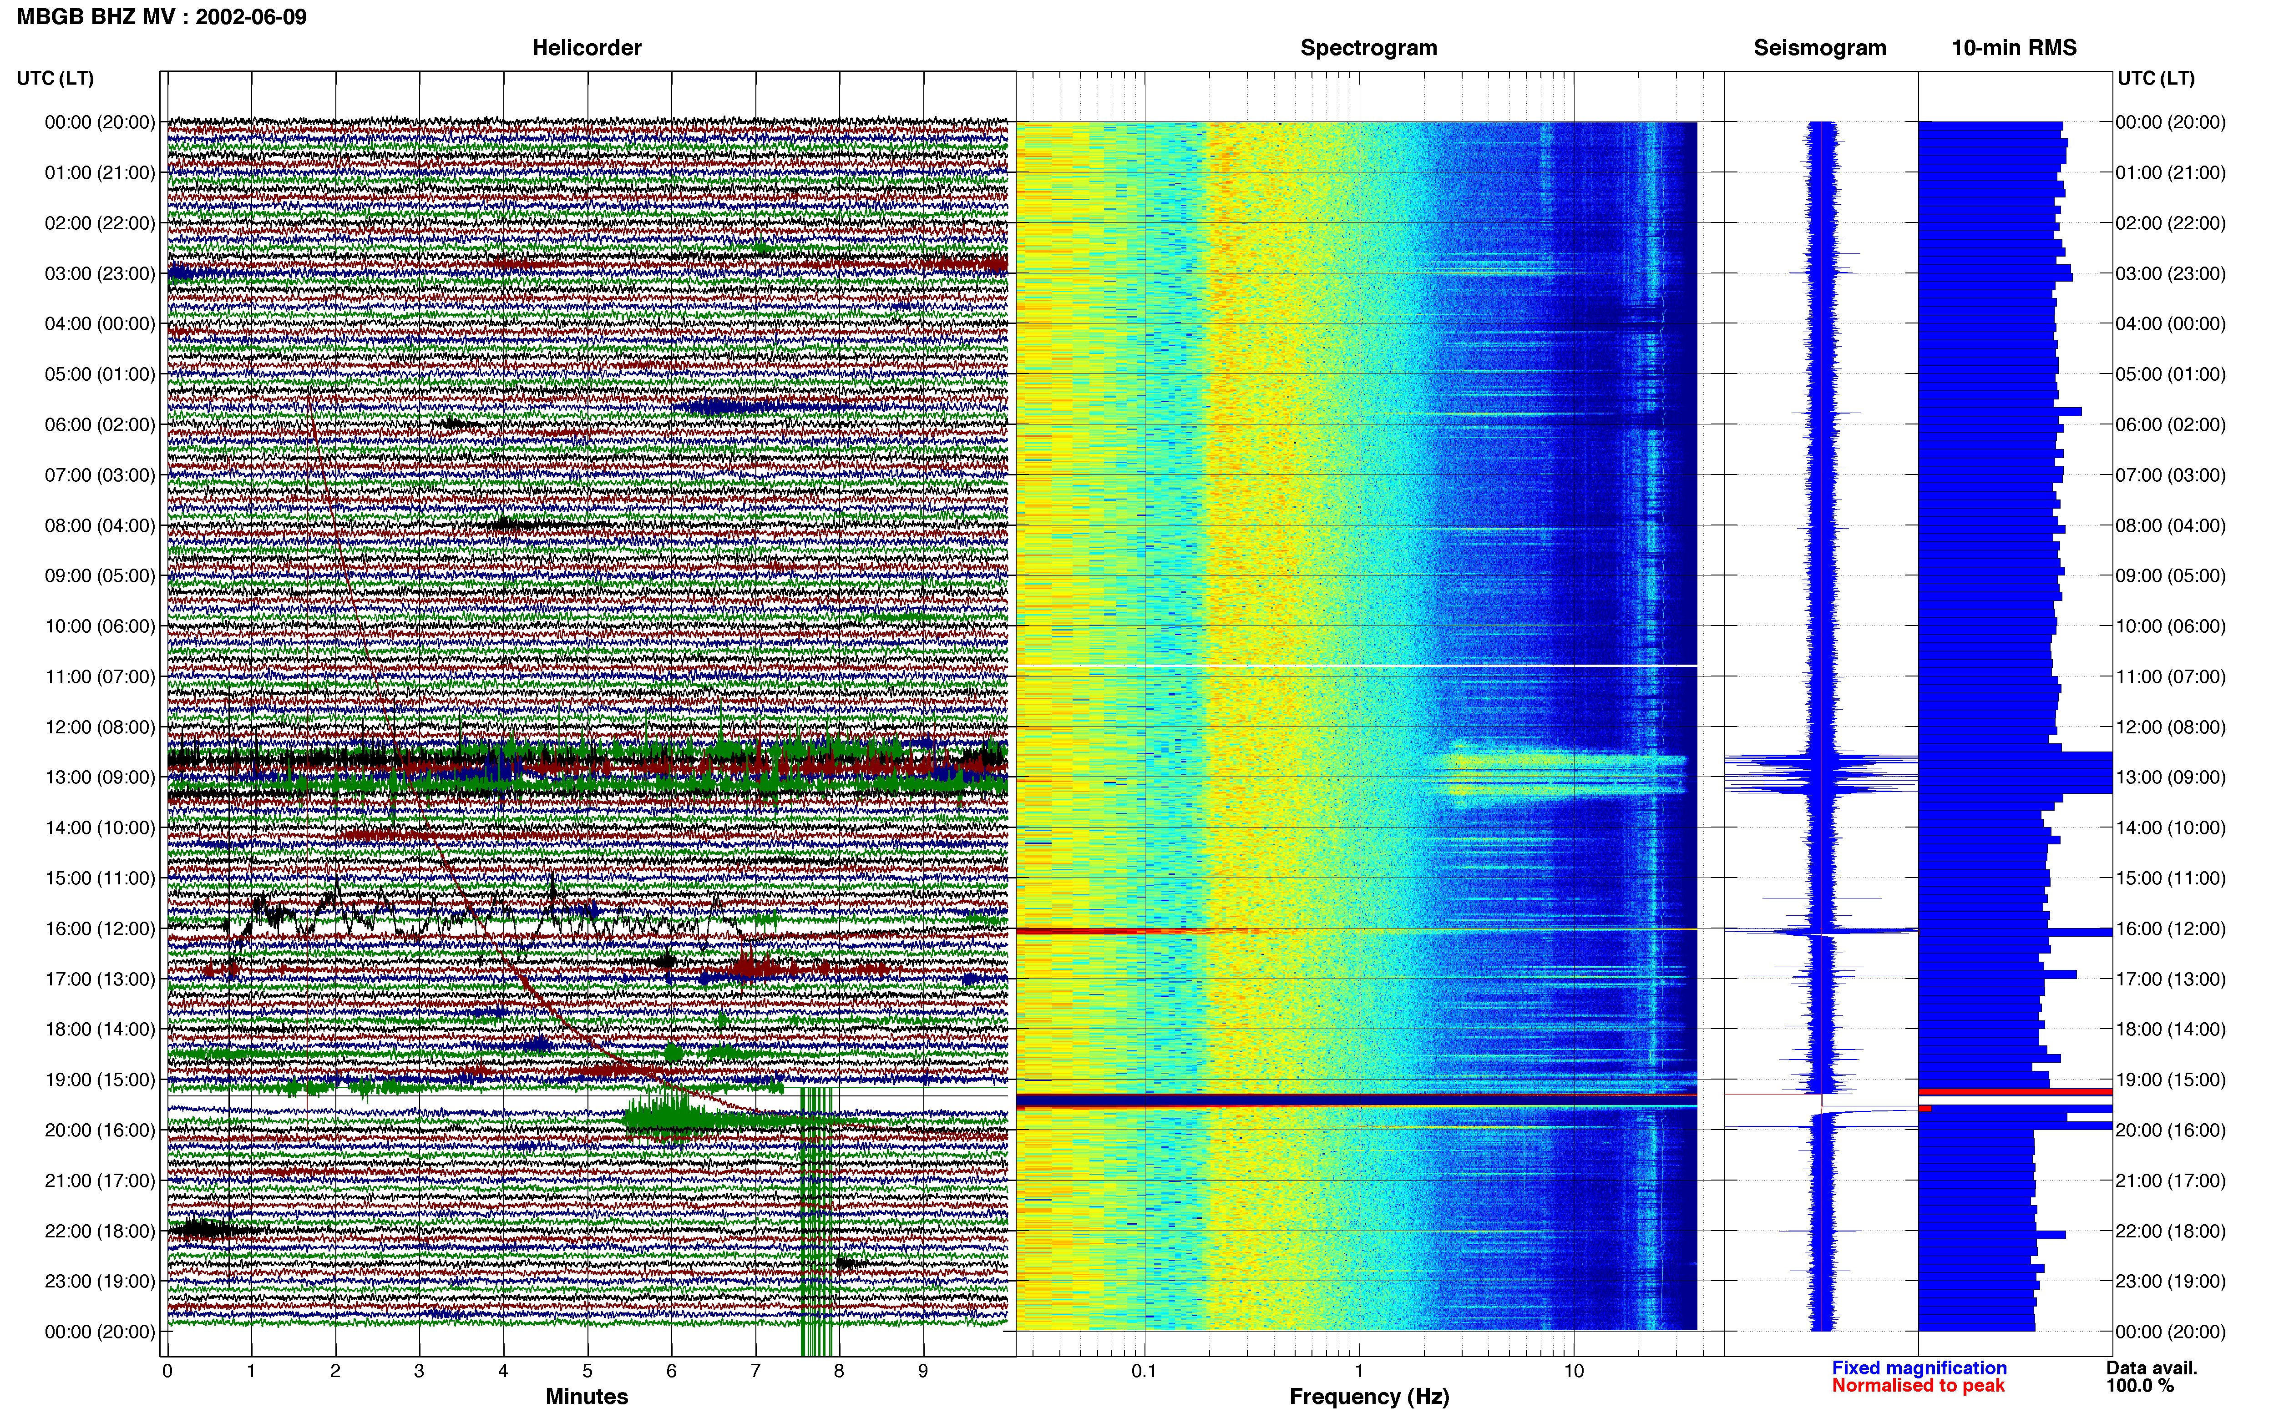Click left time label '13:00 (09:00)'

click(100, 777)
